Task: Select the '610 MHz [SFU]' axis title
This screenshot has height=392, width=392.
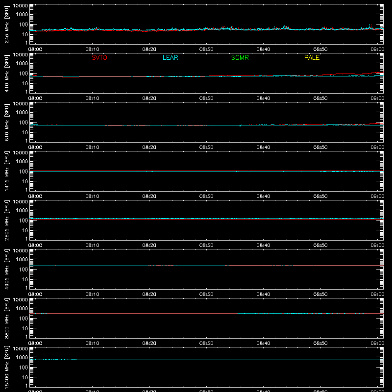Action: [x=6, y=122]
